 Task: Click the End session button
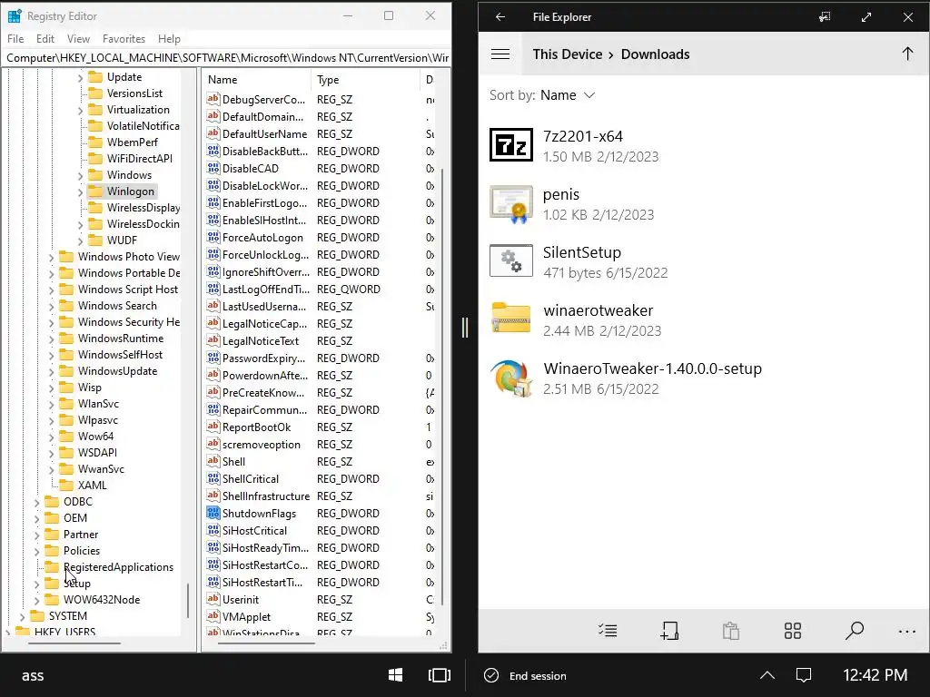click(526, 675)
